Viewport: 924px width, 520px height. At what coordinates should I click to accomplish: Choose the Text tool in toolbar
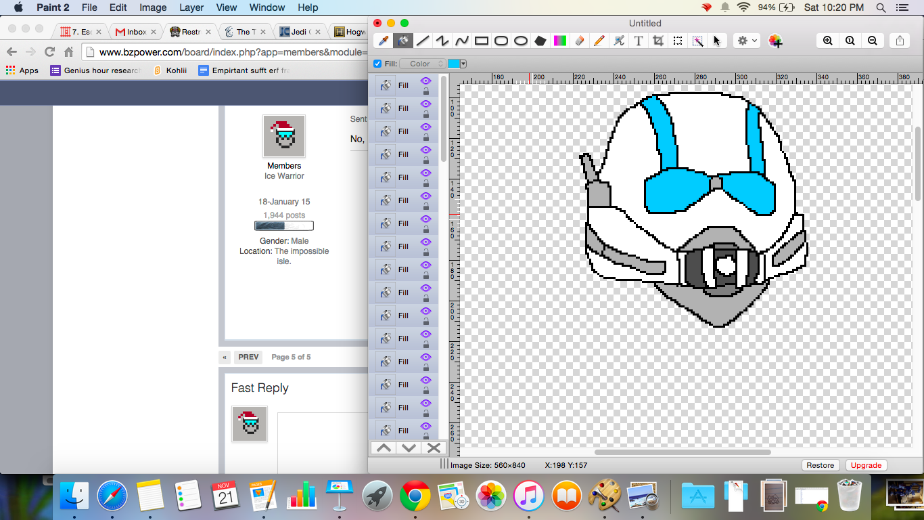pyautogui.click(x=638, y=41)
